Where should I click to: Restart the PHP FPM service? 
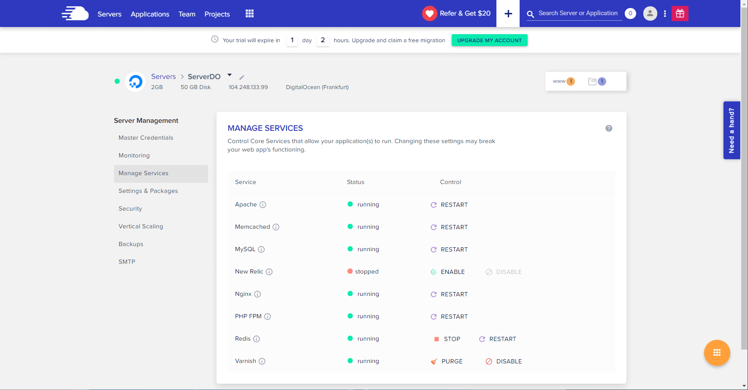click(x=449, y=317)
